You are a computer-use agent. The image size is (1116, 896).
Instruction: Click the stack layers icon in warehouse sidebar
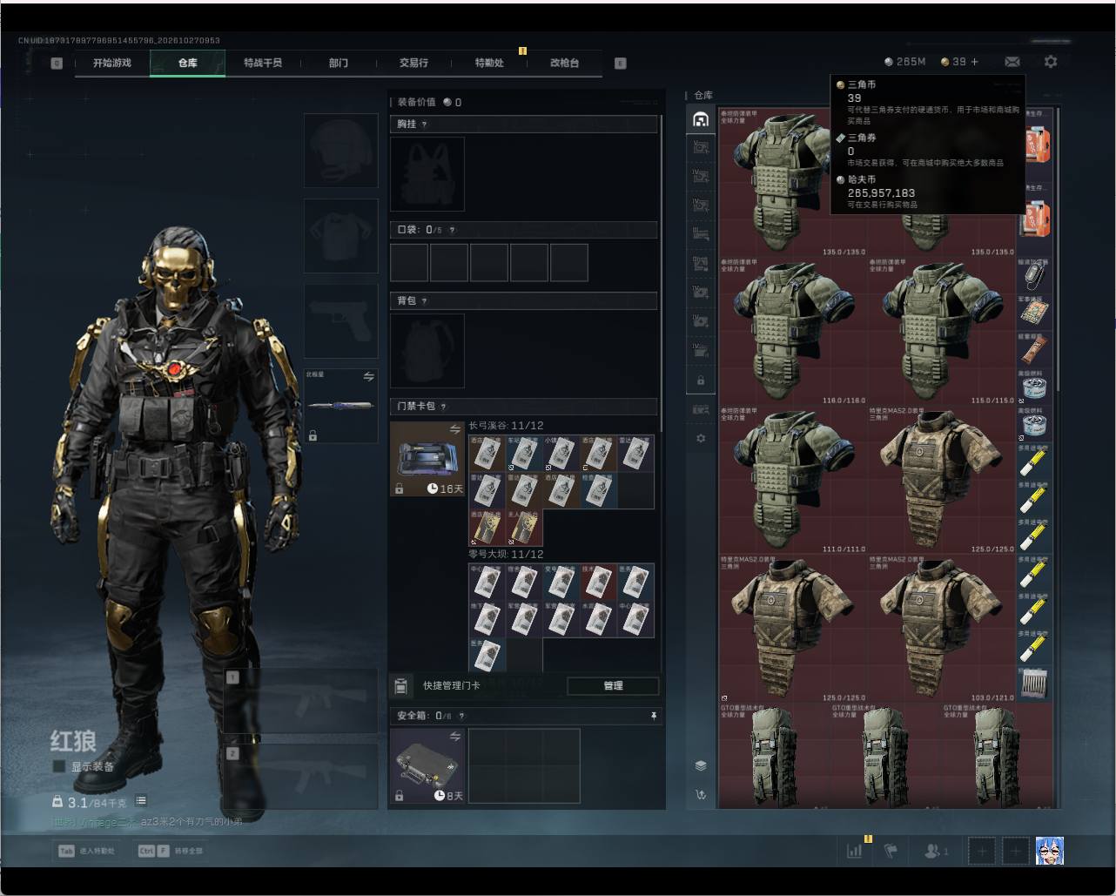coord(701,765)
